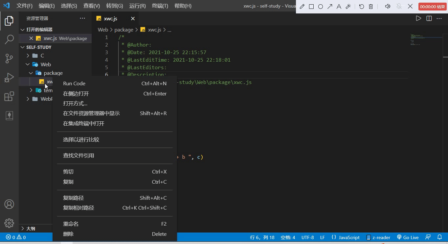Open the Accounts menu icon

coord(9,204)
